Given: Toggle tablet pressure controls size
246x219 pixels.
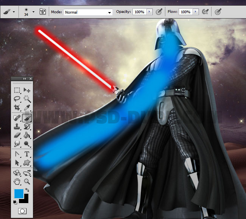Looking at the screenshot, I should [218, 12].
